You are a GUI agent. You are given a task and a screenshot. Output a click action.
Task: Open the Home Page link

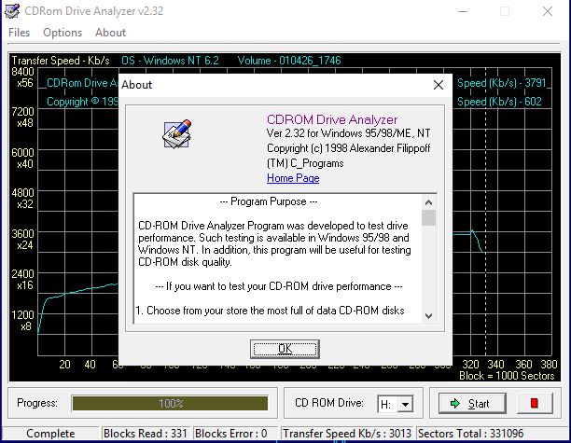click(292, 178)
